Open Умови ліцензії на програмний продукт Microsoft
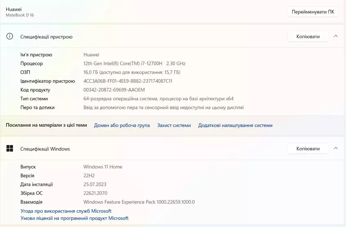Image resolution: width=346 pixels, height=227 pixels. click(74, 218)
